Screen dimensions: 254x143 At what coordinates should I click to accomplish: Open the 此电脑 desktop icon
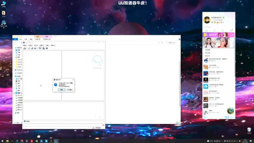3,4
